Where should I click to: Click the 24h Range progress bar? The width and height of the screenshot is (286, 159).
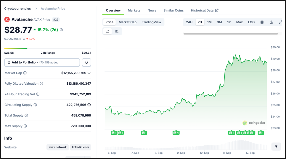point(48,48)
